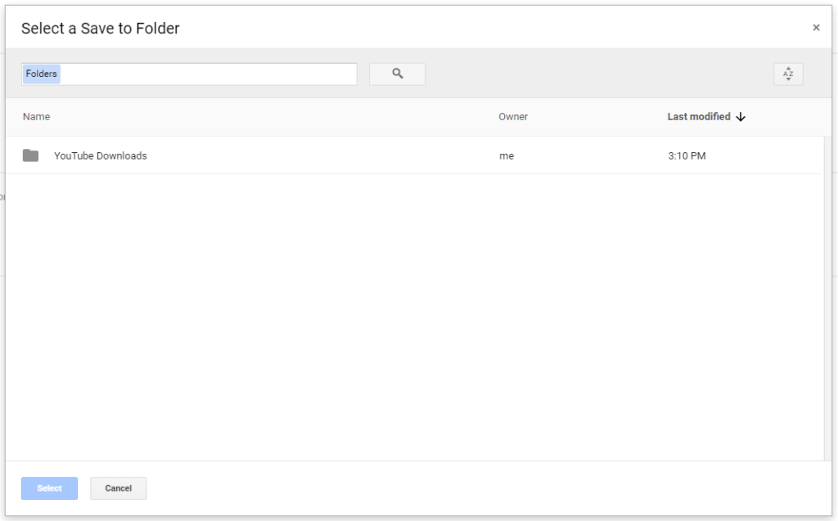Click the dialog title Select a Save to Folder
The height and width of the screenshot is (521, 838).
tap(100, 28)
